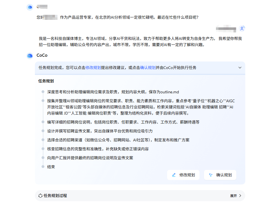
Task: Click the CoCo avatar icon beside the CoCo name
Action: tap(30, 56)
